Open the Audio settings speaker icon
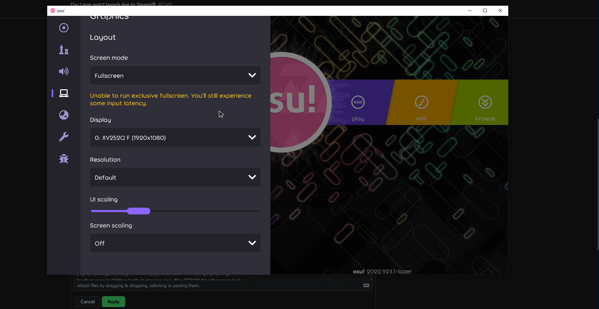The width and height of the screenshot is (599, 309). click(x=64, y=71)
